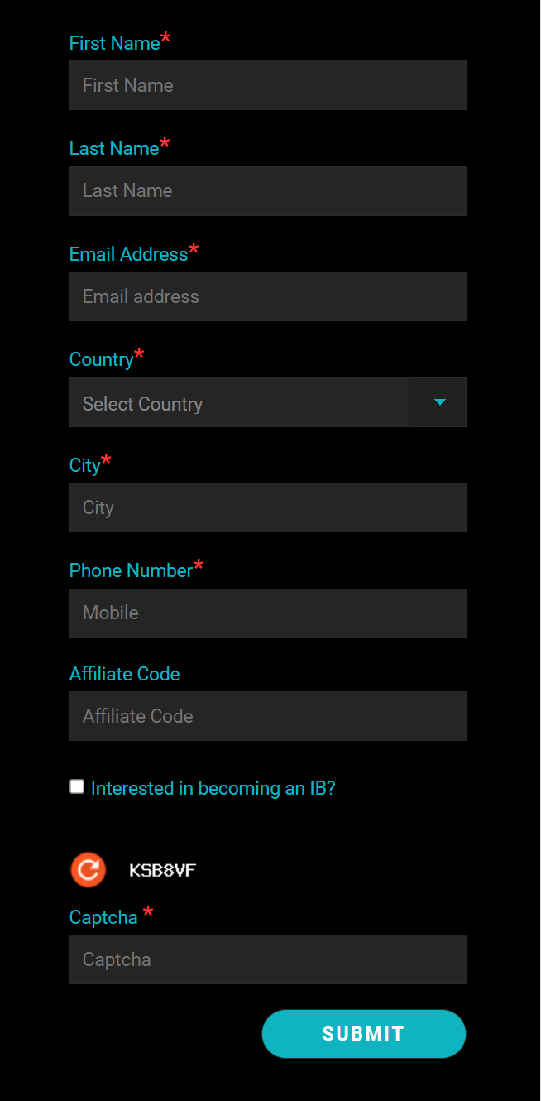Click the Affiliate Code input box
Image resolution: width=541 pixels, height=1101 pixels.
(267, 716)
